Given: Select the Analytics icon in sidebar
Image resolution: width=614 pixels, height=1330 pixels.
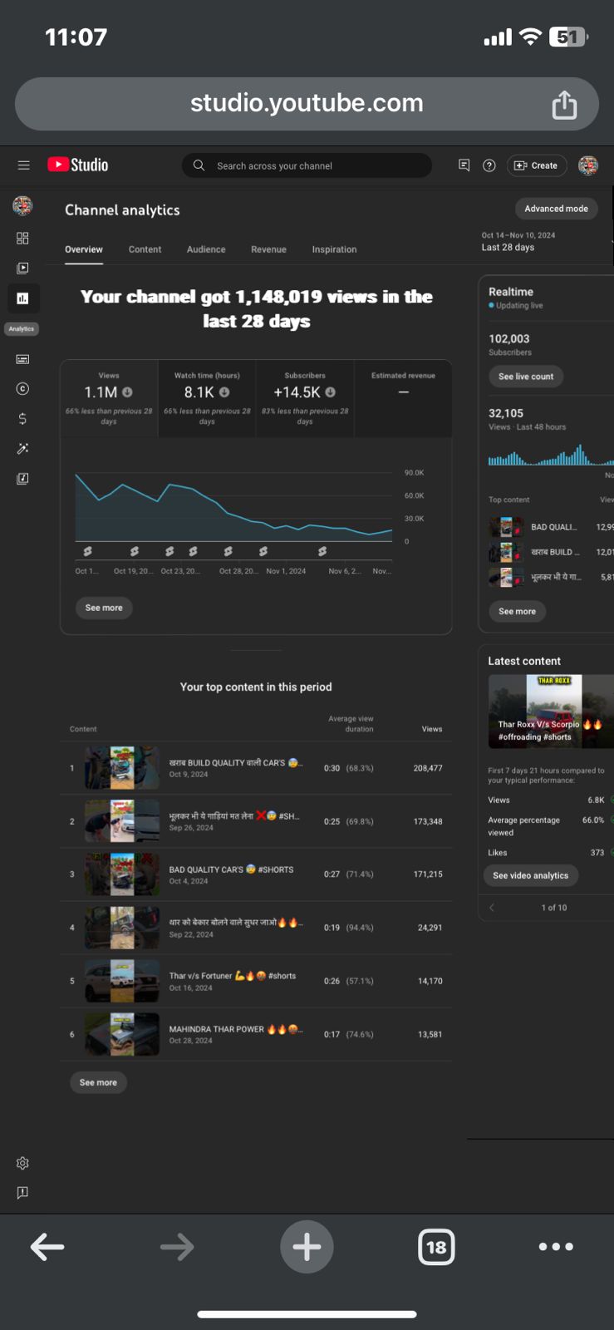Looking at the screenshot, I should point(22,298).
